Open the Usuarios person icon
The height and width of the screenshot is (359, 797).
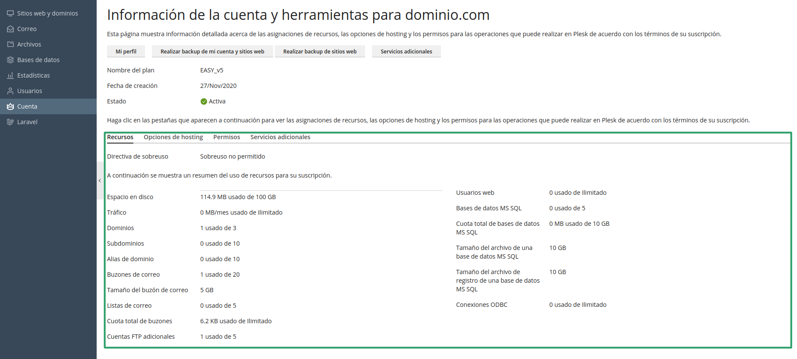coord(10,91)
